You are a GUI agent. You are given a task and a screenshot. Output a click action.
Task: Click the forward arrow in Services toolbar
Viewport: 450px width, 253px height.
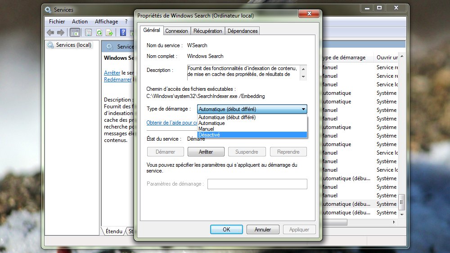(61, 33)
